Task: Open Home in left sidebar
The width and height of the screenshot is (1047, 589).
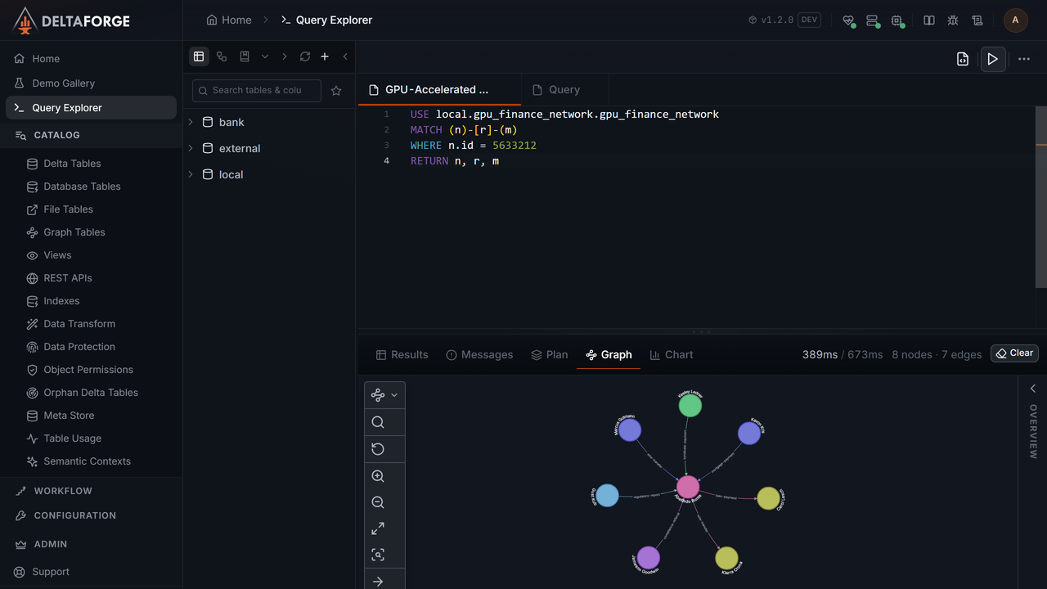Action: [46, 59]
